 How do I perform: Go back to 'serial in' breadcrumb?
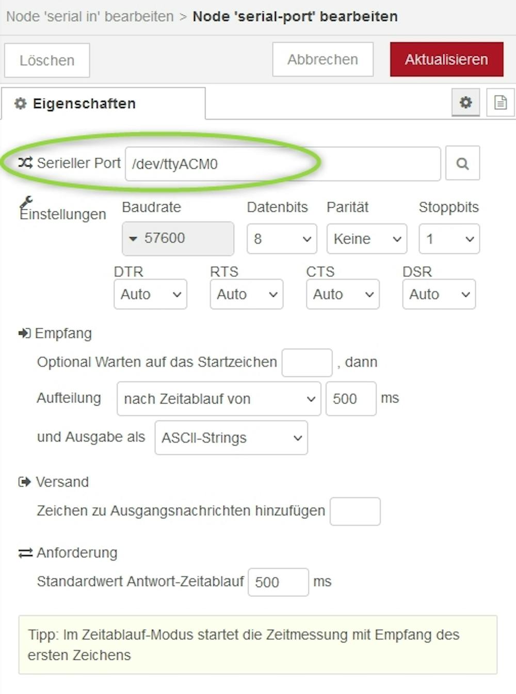tap(90, 17)
